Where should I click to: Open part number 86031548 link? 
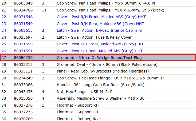pyautogui.click(x=23, y=17)
